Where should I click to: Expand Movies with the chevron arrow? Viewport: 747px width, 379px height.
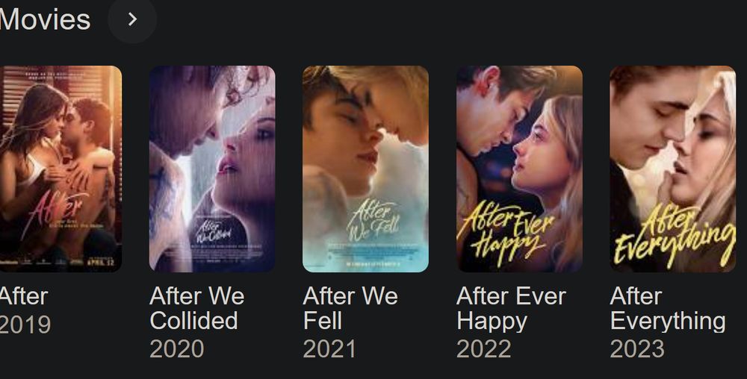pos(132,19)
